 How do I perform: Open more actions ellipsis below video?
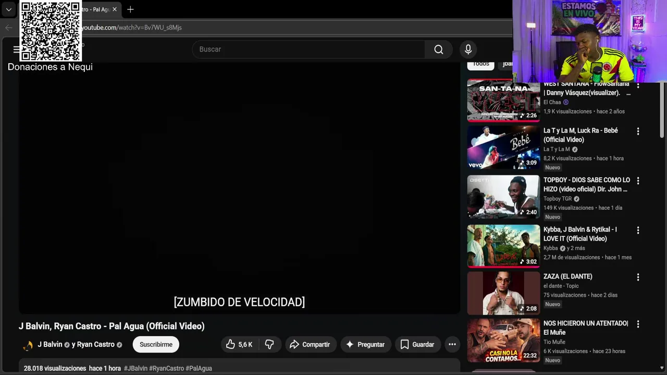452,344
